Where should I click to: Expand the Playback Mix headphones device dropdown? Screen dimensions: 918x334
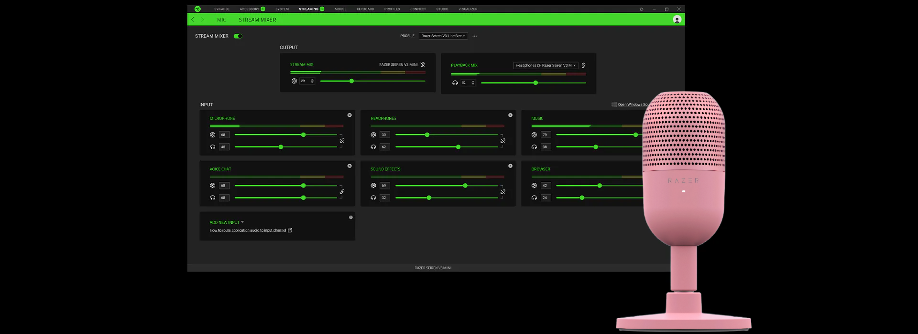click(546, 65)
